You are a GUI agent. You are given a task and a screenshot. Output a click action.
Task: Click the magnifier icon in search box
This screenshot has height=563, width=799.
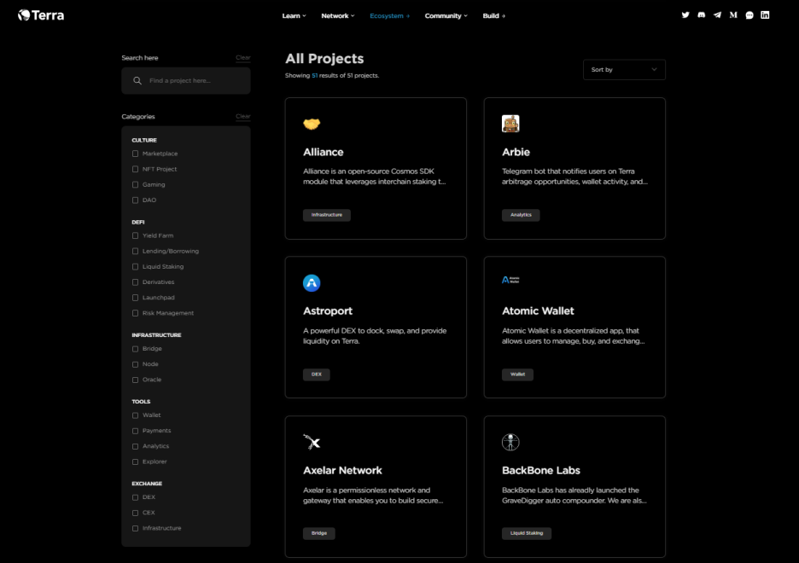[137, 80]
